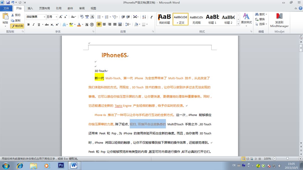303x170 pixels.
Task: Click the Sort (A-Z) icon
Action: click(x=144, y=17)
